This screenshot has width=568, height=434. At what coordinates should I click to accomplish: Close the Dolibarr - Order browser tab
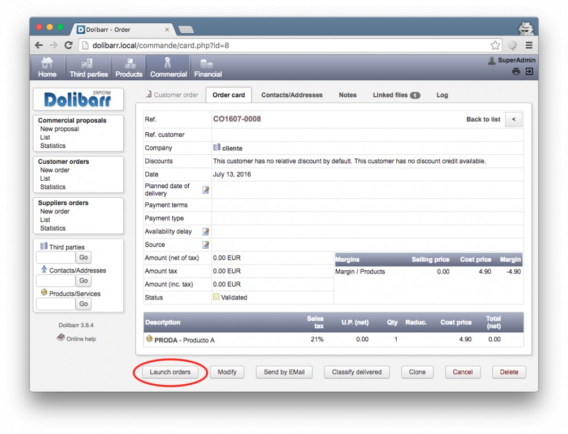167,30
